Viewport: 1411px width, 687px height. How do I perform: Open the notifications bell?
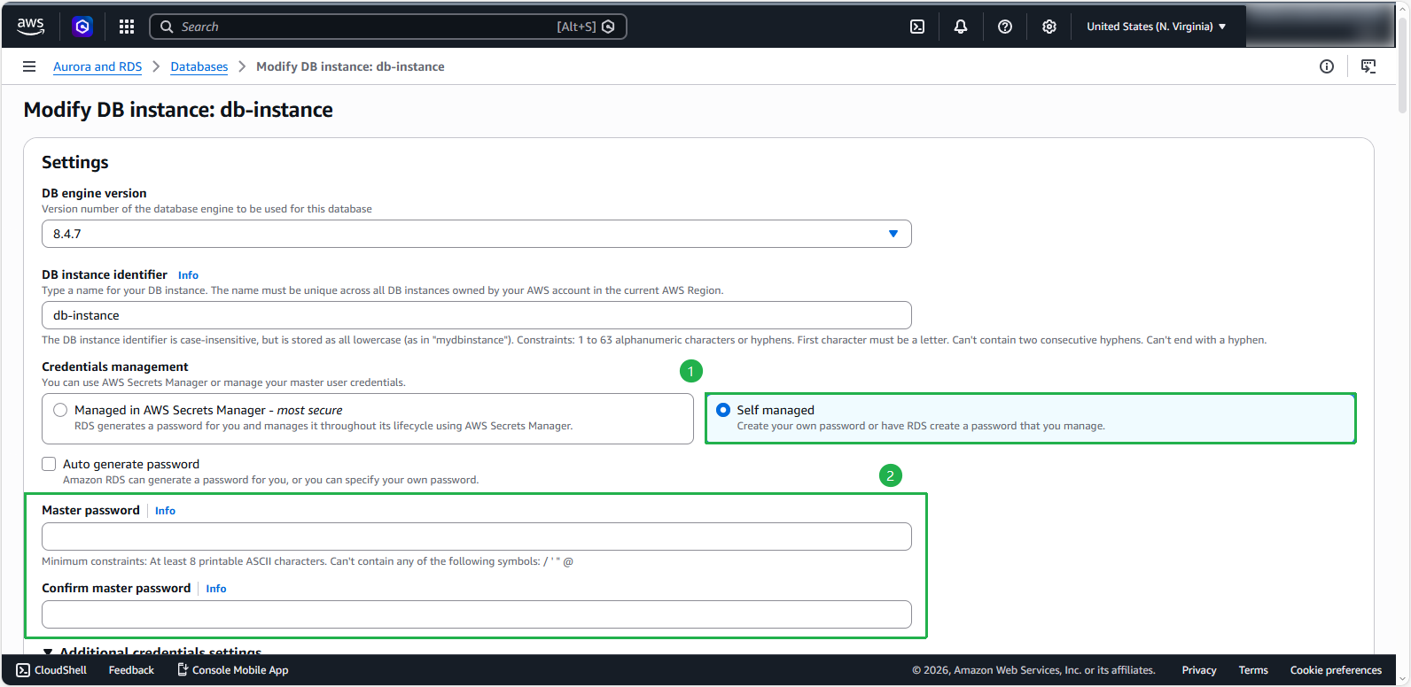tap(961, 27)
